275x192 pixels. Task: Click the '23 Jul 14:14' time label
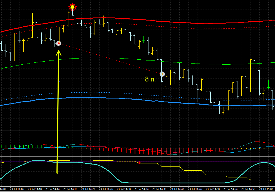pos(53,189)
